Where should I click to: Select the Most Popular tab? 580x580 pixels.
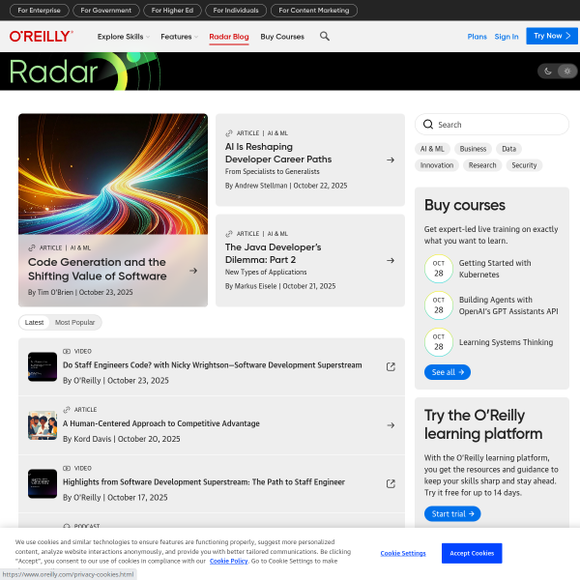coord(74,322)
